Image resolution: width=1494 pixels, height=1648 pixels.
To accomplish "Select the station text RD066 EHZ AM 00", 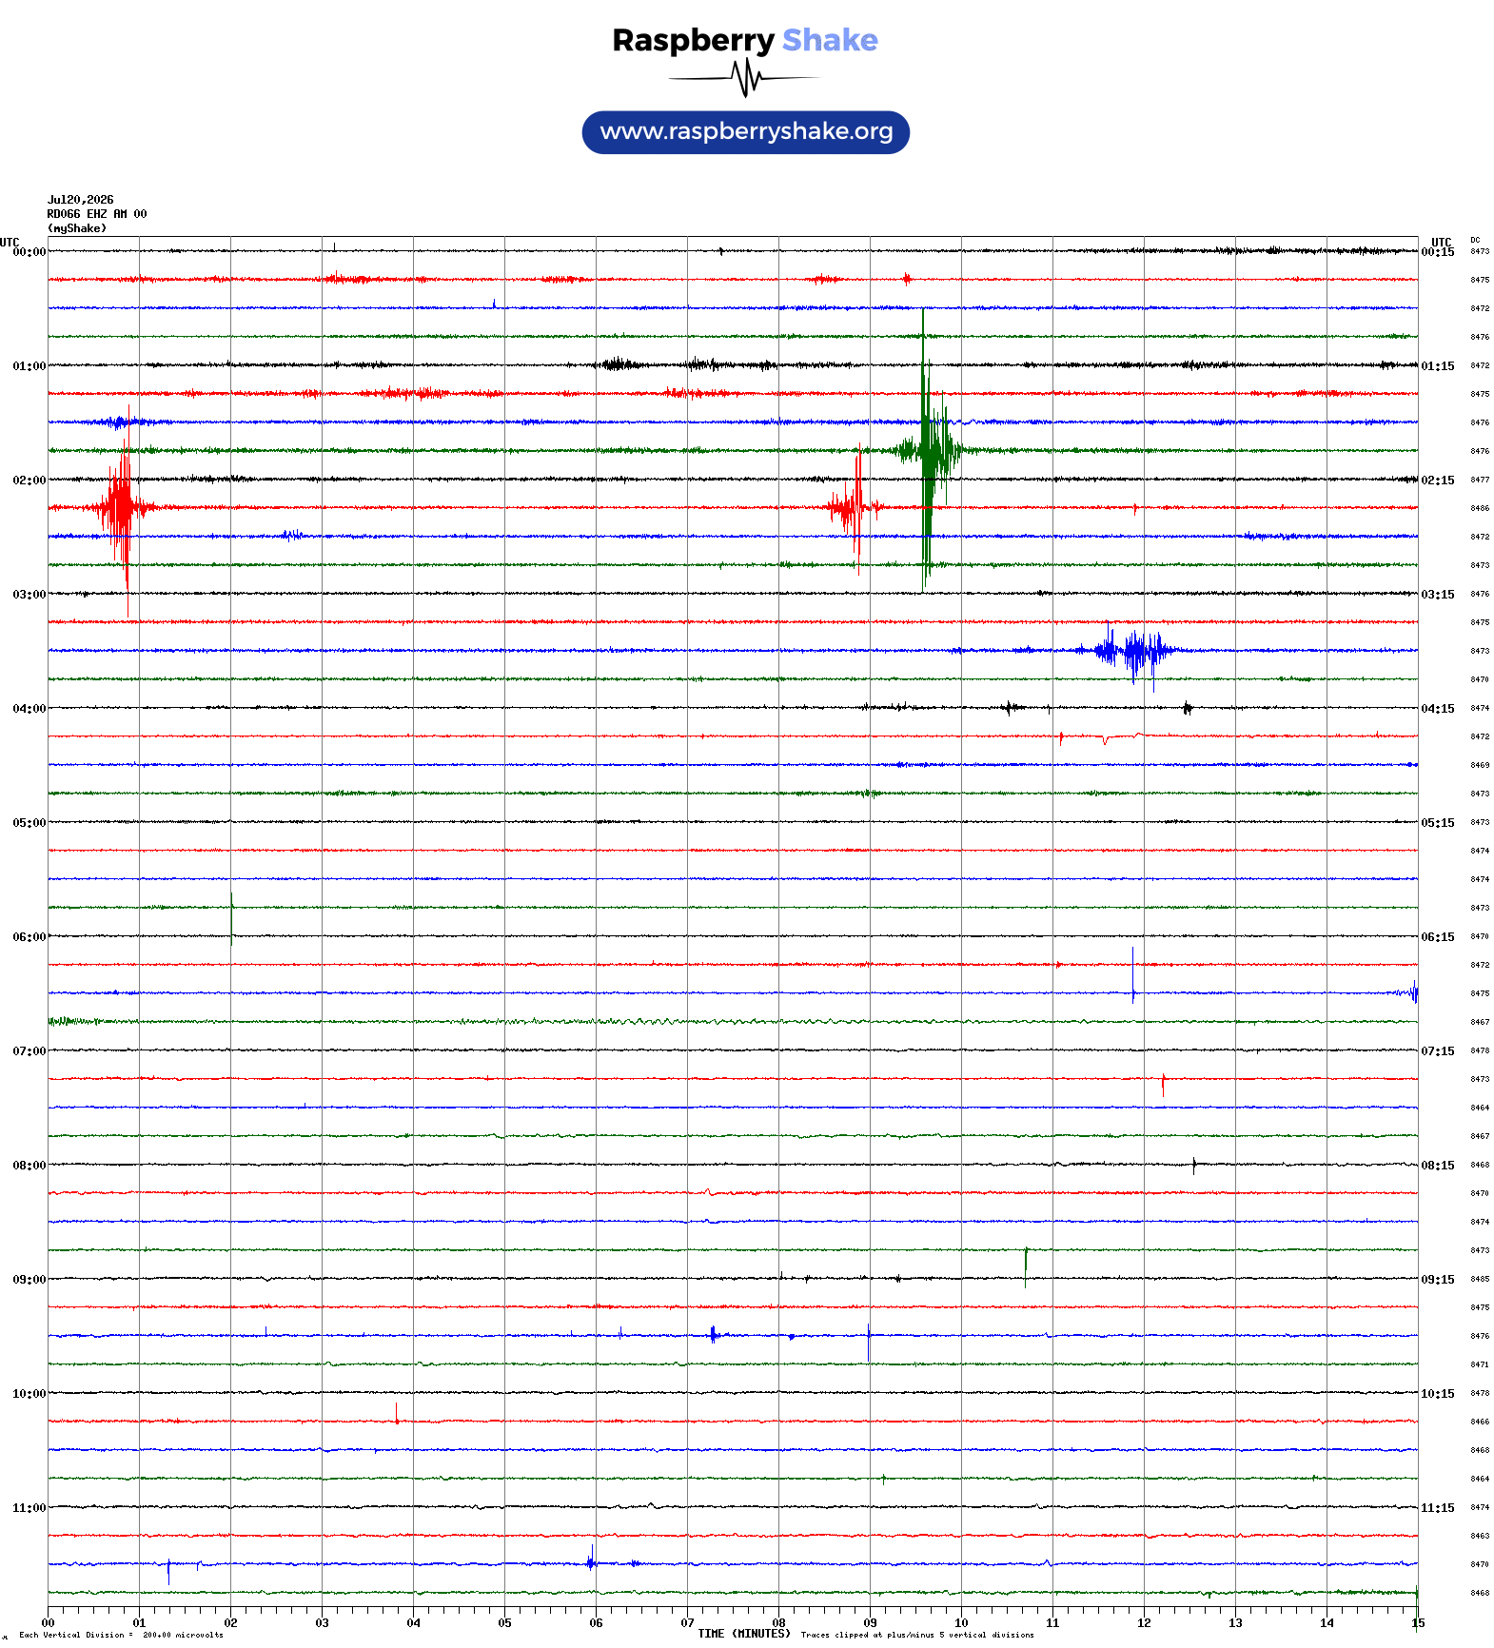I will coord(97,214).
